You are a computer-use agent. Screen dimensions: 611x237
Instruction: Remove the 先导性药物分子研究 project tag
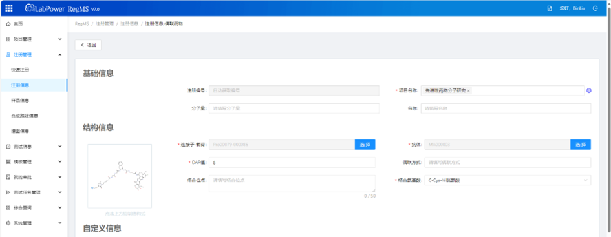coord(468,90)
